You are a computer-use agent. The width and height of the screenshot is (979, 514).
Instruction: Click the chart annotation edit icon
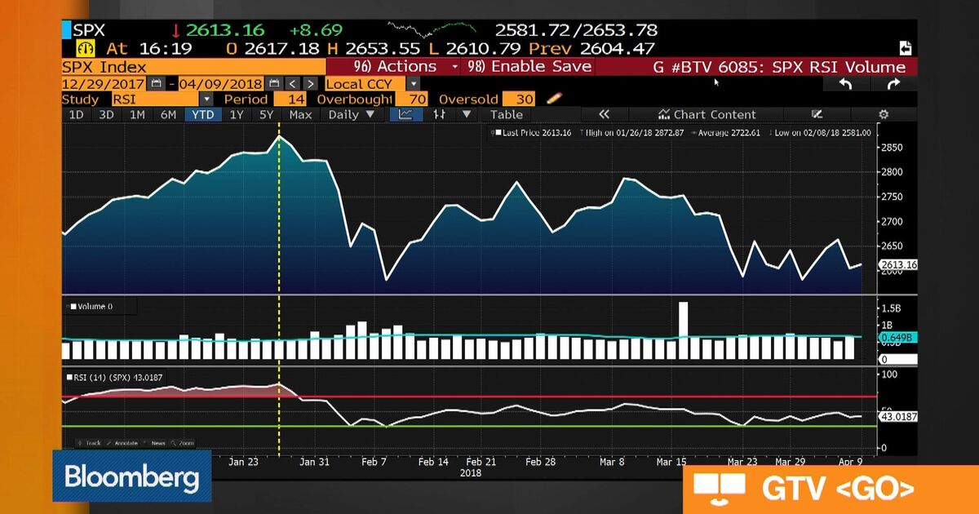coord(817,115)
